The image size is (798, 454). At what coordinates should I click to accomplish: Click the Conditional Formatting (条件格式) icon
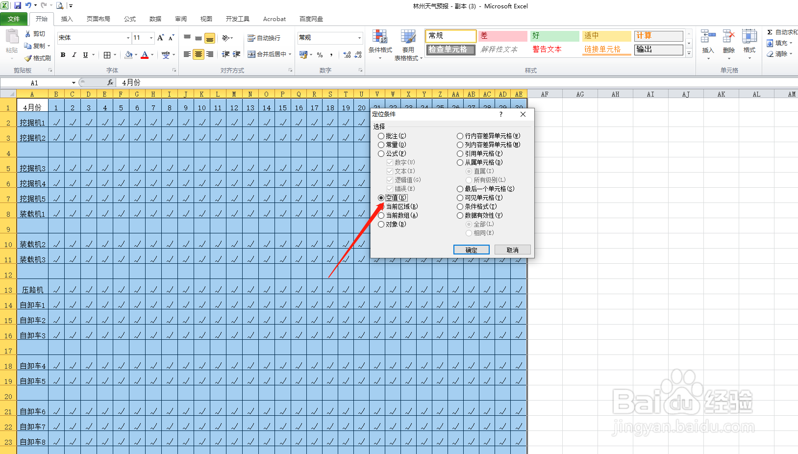[x=380, y=37]
